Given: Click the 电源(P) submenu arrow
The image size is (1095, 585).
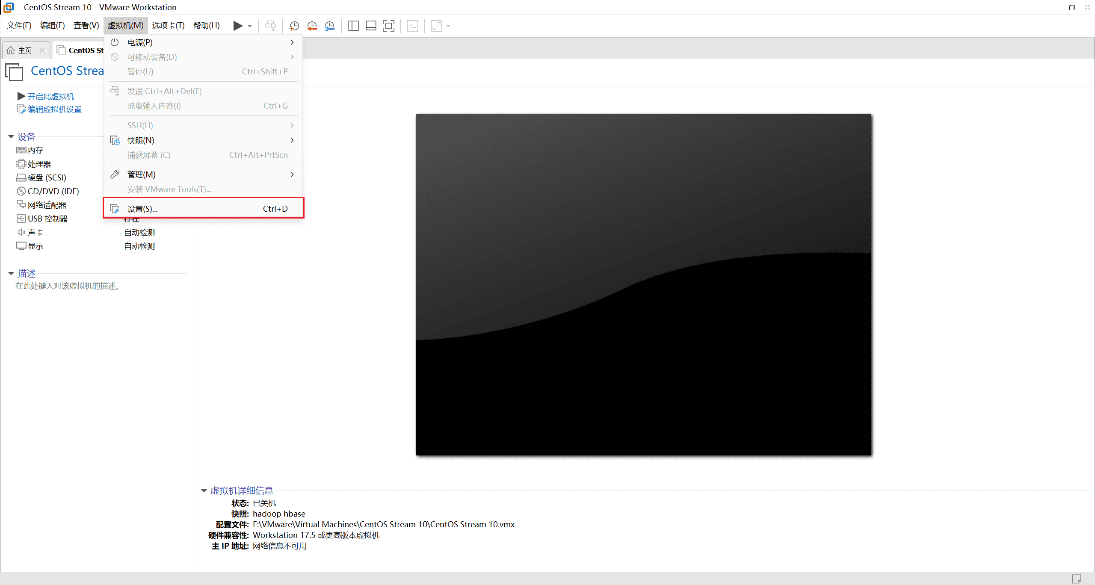Looking at the screenshot, I should point(292,42).
